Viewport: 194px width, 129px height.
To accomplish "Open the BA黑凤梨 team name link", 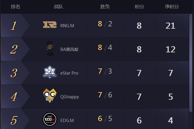I will pos(69,49).
